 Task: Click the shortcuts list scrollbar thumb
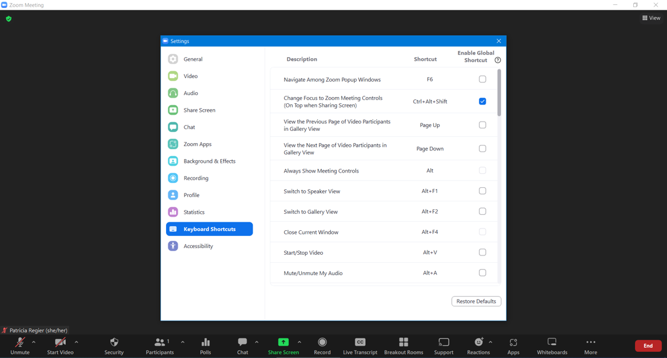499,92
